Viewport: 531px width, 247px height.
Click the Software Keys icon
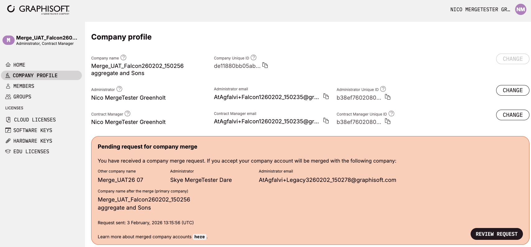click(x=8, y=130)
